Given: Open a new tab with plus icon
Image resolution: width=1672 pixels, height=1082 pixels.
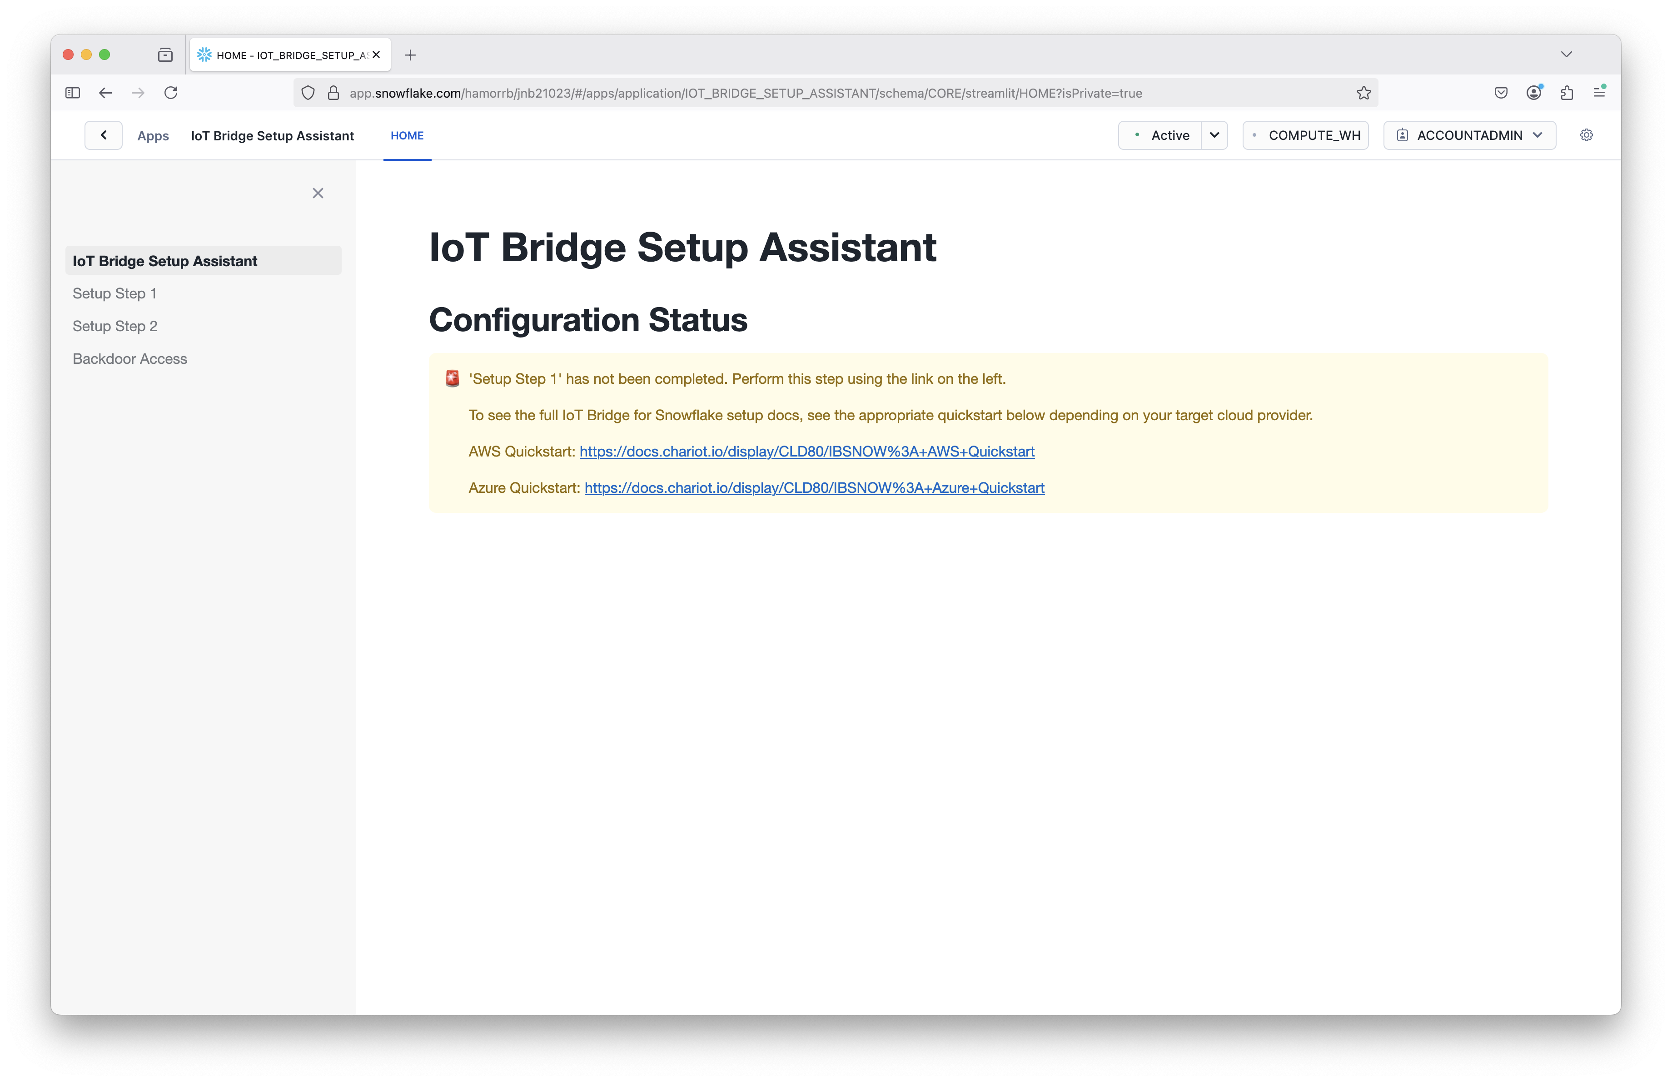Looking at the screenshot, I should tap(410, 55).
